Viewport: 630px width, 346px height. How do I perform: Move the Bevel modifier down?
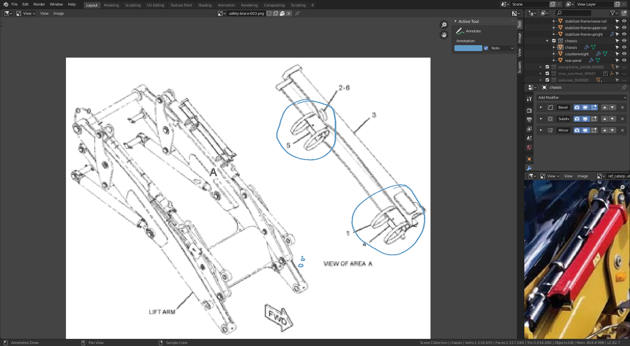pos(612,107)
